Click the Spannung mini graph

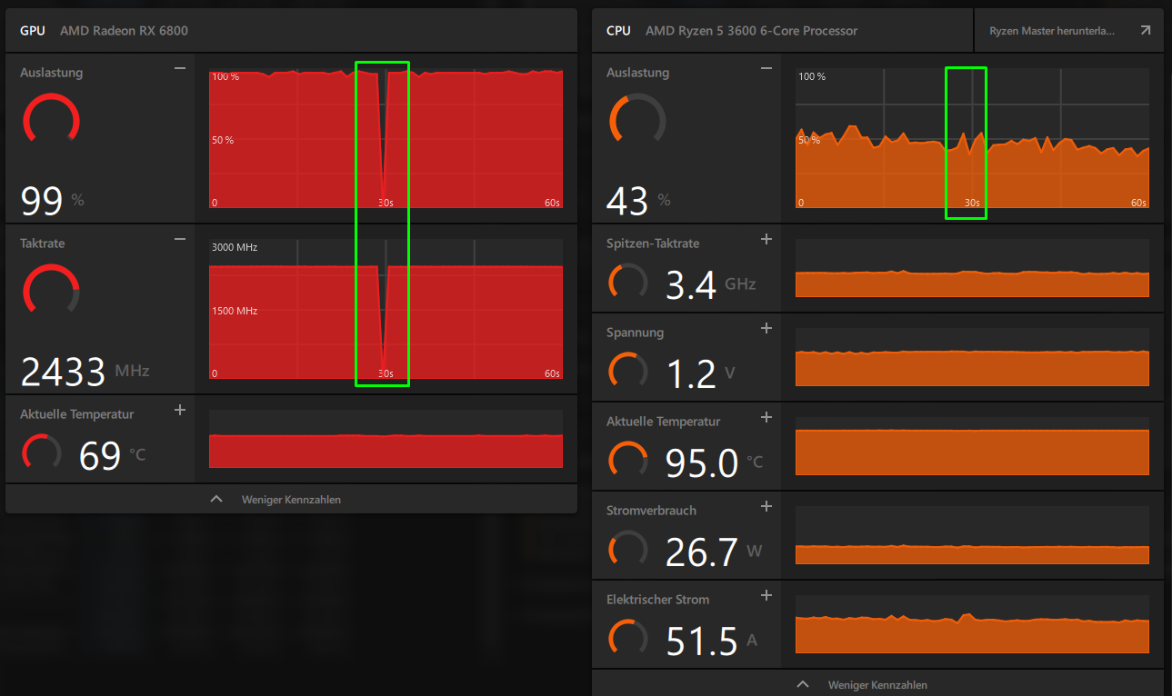(972, 357)
